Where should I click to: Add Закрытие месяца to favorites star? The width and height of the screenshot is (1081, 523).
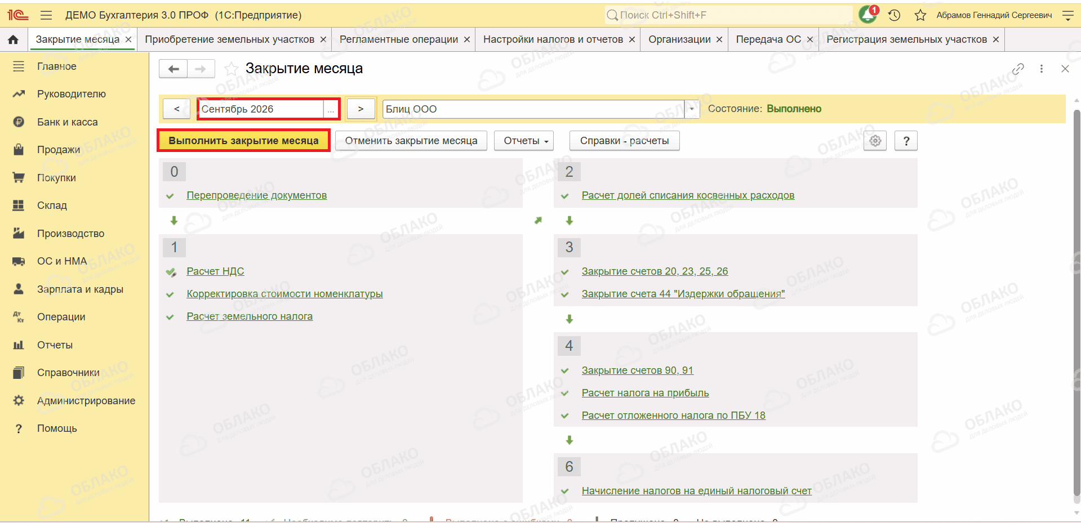[x=231, y=69]
